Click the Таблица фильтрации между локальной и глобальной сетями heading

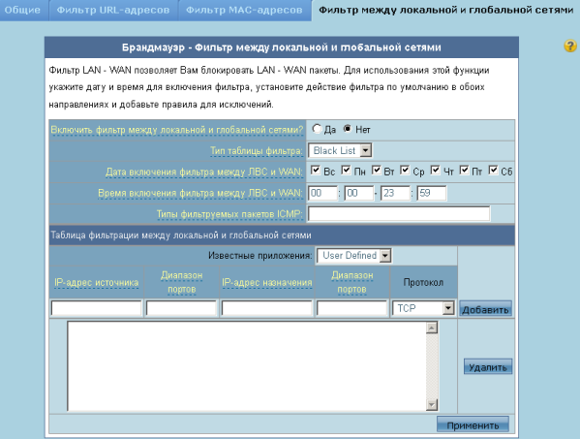coord(181,235)
